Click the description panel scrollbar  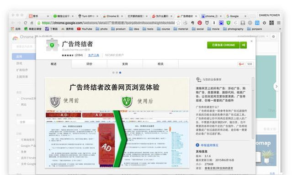[x=253, y=108]
